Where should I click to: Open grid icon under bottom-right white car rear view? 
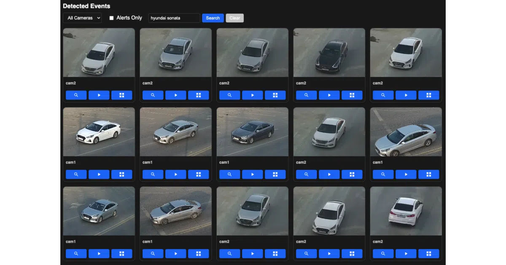[429, 254]
